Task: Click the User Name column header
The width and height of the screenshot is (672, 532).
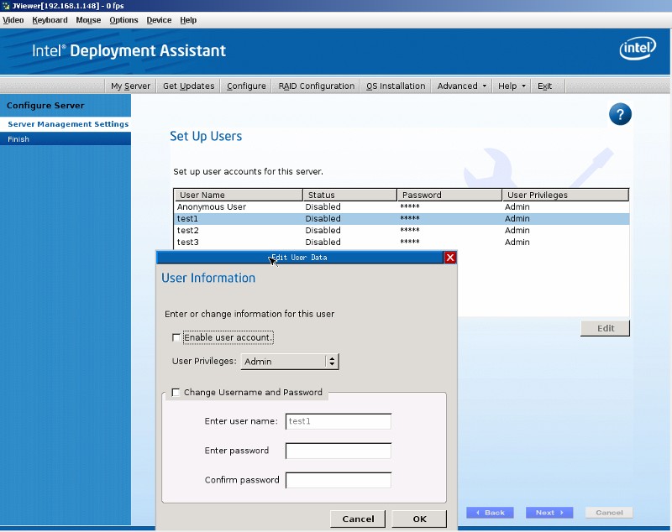Action: [x=239, y=195]
